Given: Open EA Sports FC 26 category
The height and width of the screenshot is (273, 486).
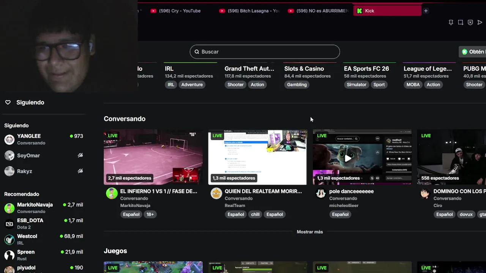Looking at the screenshot, I should 366,69.
